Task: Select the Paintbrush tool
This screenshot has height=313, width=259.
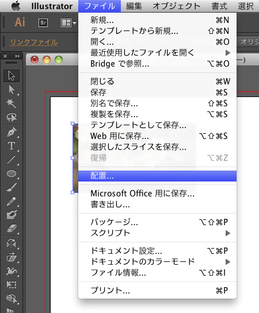Action: point(12,187)
